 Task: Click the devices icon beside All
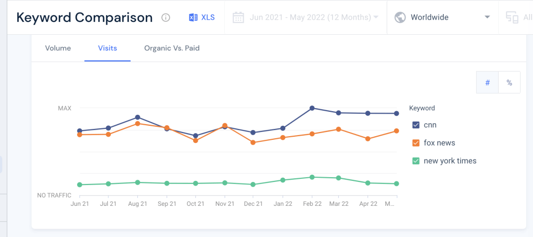click(512, 17)
